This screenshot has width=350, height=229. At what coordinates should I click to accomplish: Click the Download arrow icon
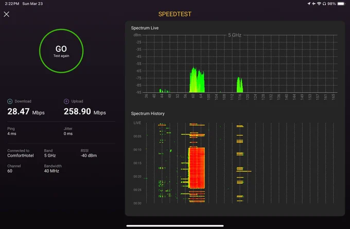click(x=10, y=101)
